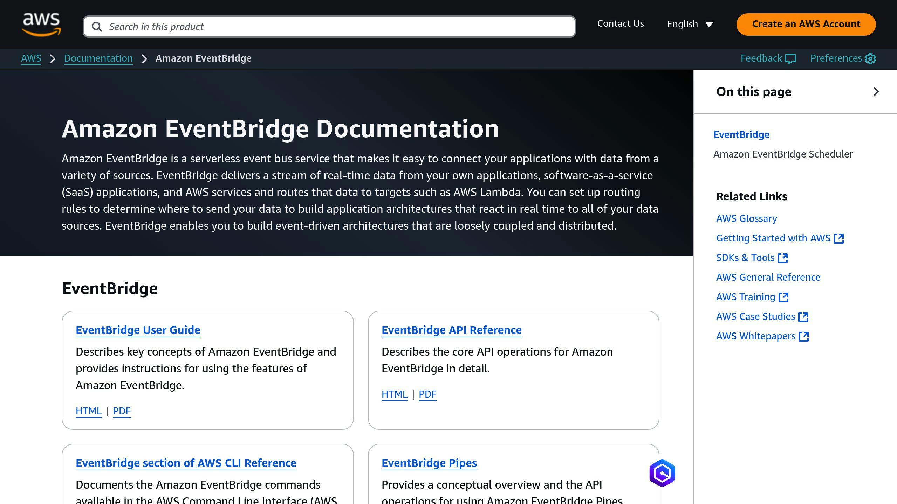
Task: Open EventBridge section of AWS CLI Reference
Action: (186, 463)
